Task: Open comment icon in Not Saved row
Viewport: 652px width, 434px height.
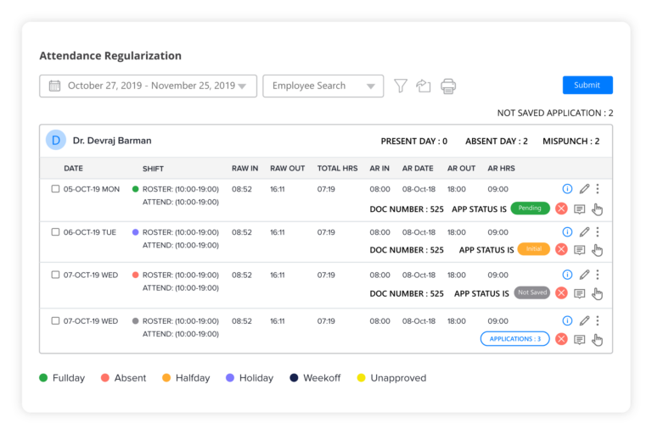Action: (x=580, y=293)
